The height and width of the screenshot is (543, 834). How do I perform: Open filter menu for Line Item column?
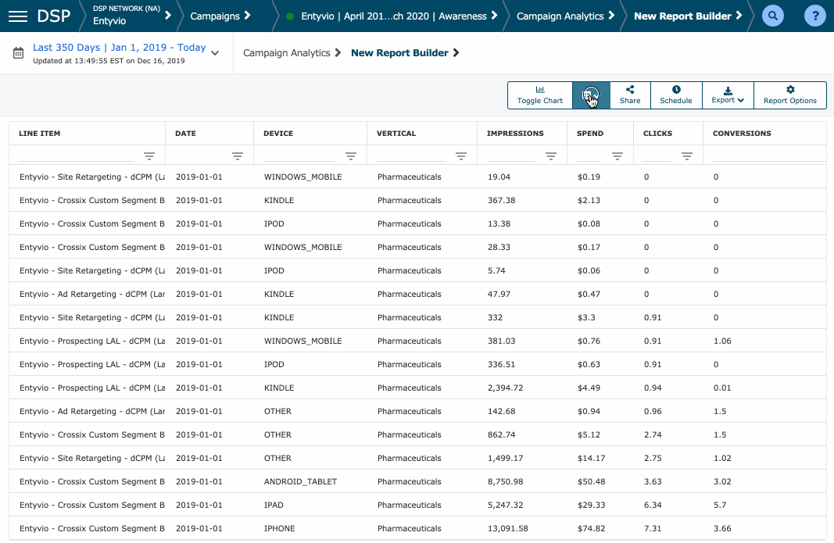click(149, 156)
